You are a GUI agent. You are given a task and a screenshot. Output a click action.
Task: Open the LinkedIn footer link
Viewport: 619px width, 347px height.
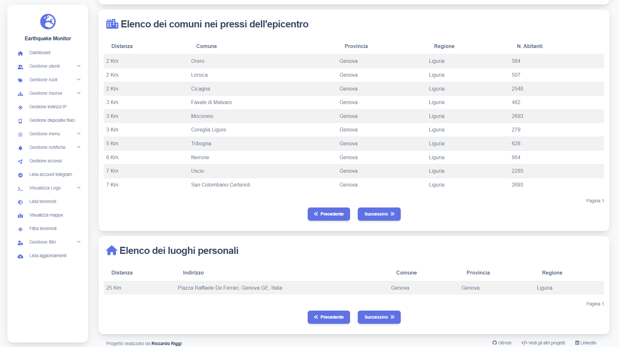(586, 343)
